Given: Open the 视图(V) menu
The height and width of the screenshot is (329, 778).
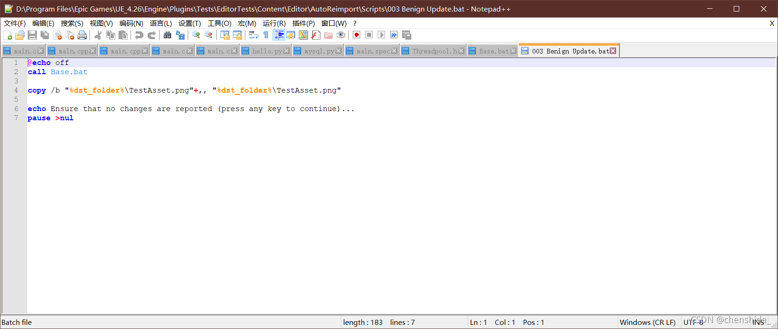Looking at the screenshot, I should click(x=101, y=23).
